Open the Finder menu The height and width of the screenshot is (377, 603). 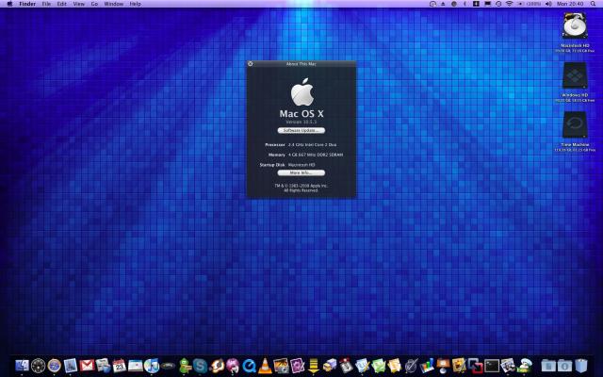[x=27, y=4]
